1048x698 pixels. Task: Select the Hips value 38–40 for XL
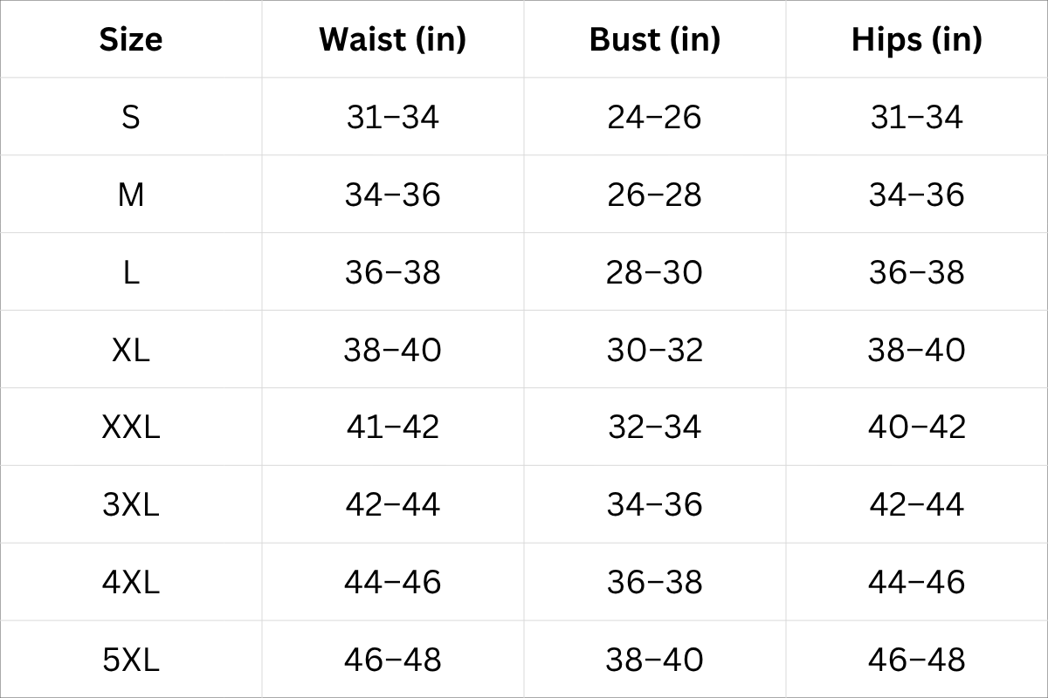[916, 350]
